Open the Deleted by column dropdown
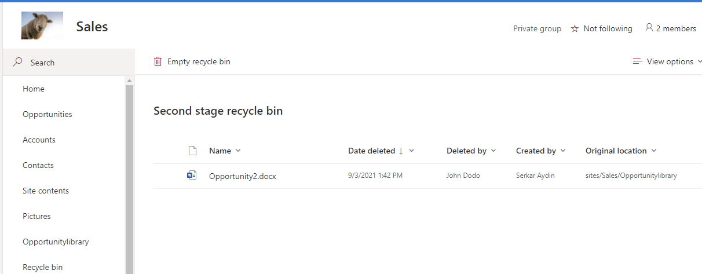702x274 pixels. 493,151
